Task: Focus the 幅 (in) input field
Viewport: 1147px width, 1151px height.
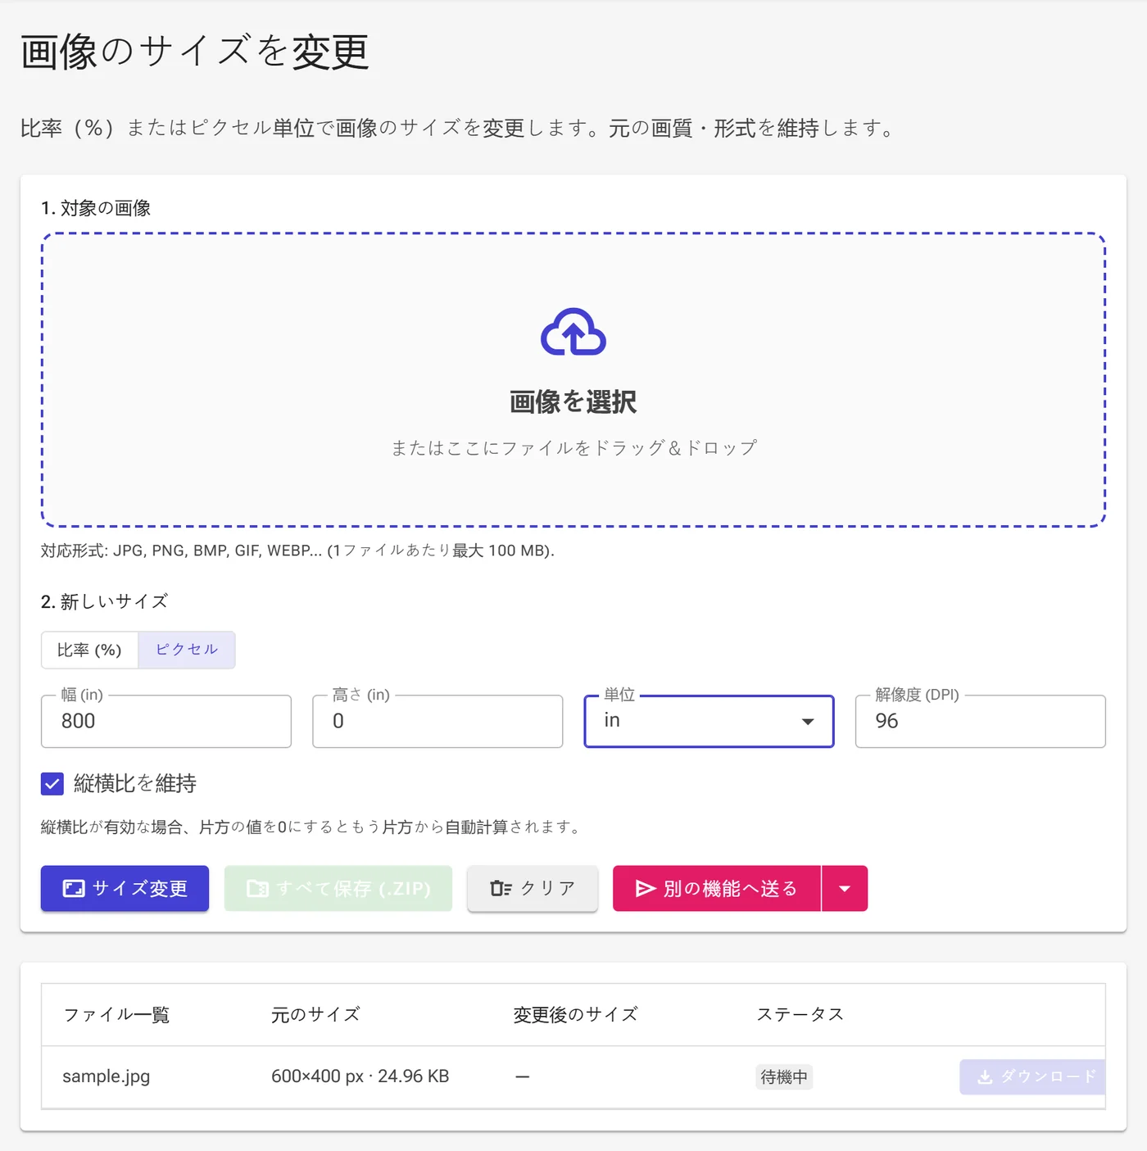Action: click(x=166, y=721)
